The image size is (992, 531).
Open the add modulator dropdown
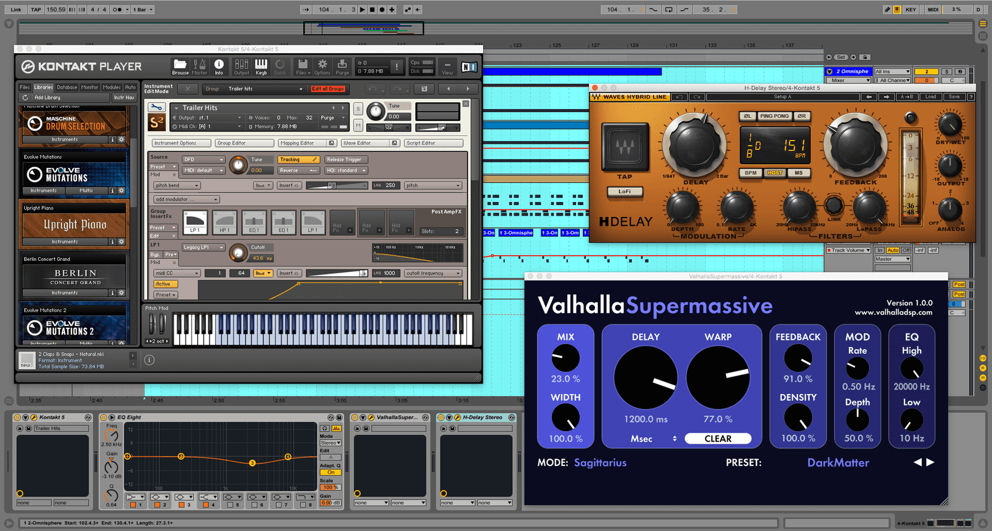pyautogui.click(x=187, y=200)
